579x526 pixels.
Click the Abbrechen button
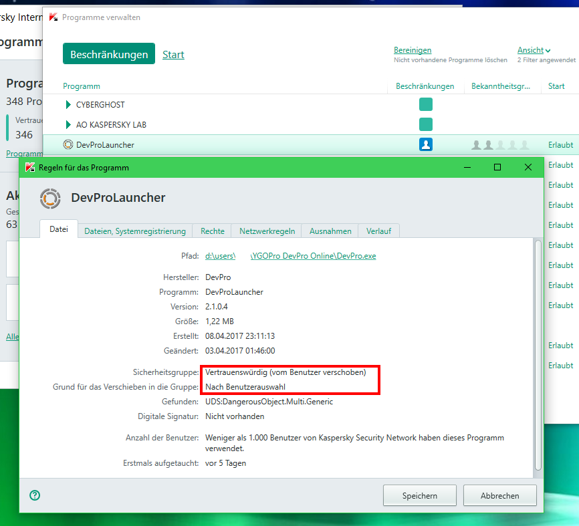coord(499,495)
